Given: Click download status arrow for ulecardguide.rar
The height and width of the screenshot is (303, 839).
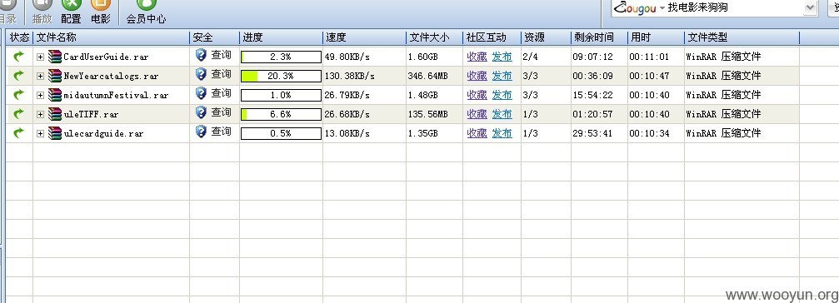Looking at the screenshot, I should click(x=18, y=133).
